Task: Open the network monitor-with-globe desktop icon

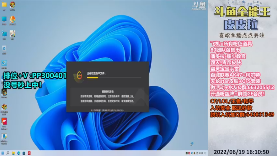Action: click(4, 34)
